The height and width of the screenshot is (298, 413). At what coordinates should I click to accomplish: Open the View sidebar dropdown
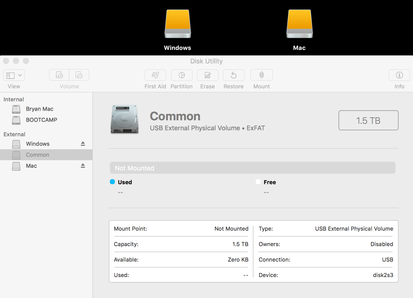(x=14, y=75)
